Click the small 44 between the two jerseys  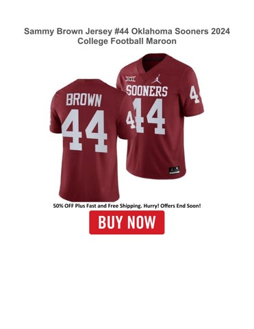click(130, 119)
